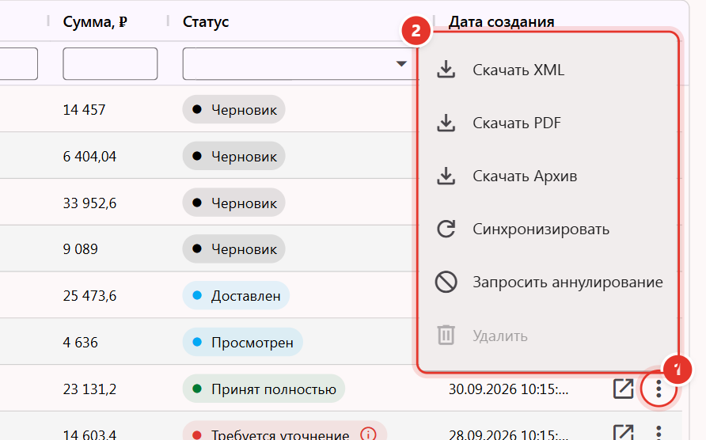Sort by Дата создания column header
The width and height of the screenshot is (706, 440).
pyautogui.click(x=501, y=21)
